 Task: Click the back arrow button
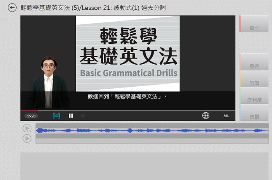click(12, 8)
